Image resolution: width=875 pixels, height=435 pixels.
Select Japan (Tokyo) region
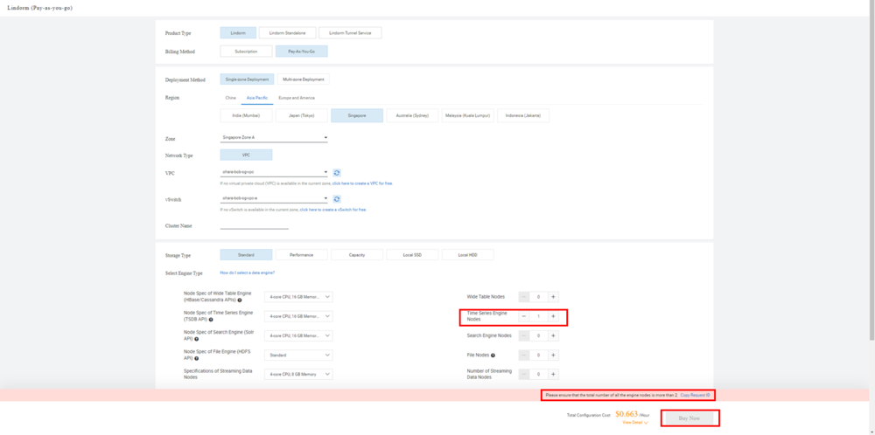point(301,115)
